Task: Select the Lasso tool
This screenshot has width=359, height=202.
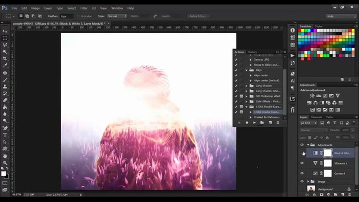Action: point(5,45)
